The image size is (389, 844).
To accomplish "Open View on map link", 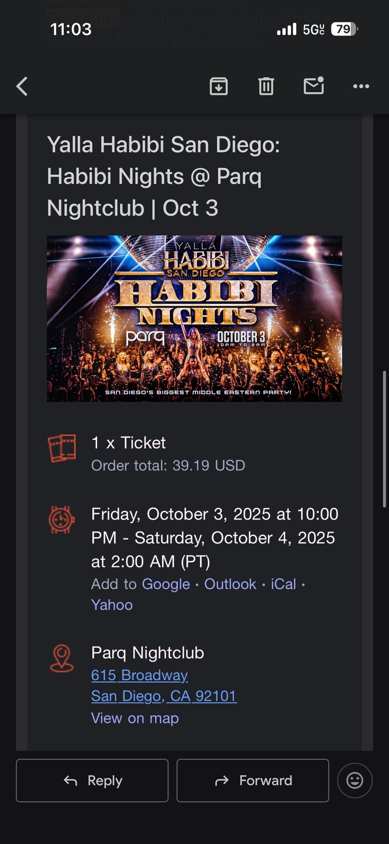I will [x=135, y=718].
